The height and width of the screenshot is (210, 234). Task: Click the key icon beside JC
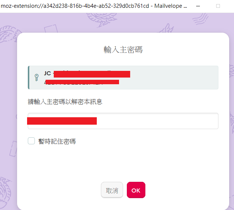point(37,78)
